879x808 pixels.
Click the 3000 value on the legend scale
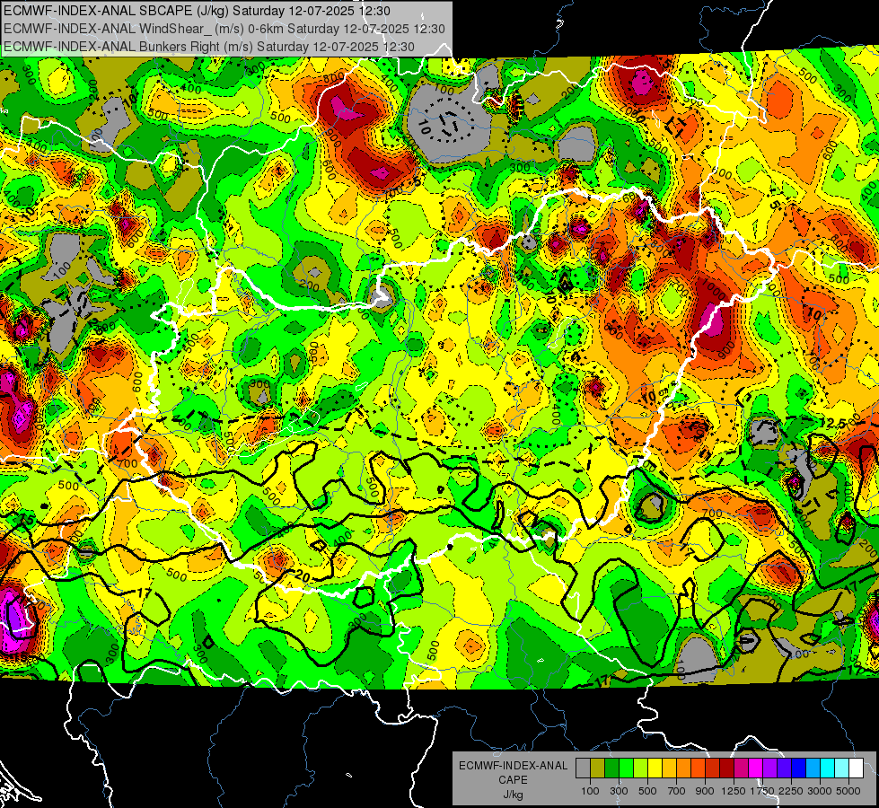820,791
